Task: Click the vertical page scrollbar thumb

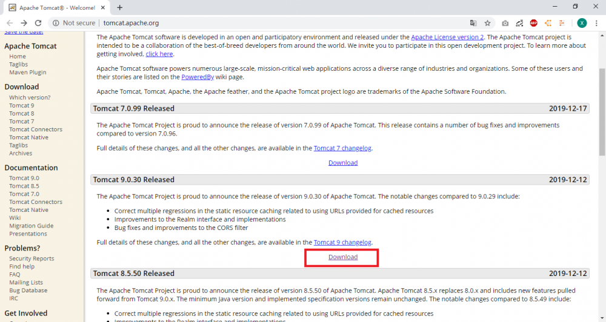Action: [602, 112]
